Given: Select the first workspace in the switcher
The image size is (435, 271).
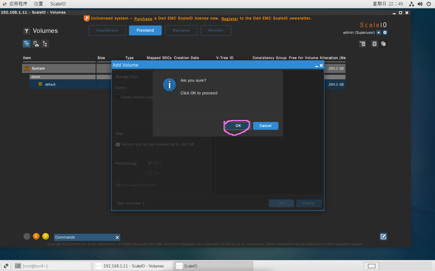Looking at the screenshot, I should pos(372,266).
